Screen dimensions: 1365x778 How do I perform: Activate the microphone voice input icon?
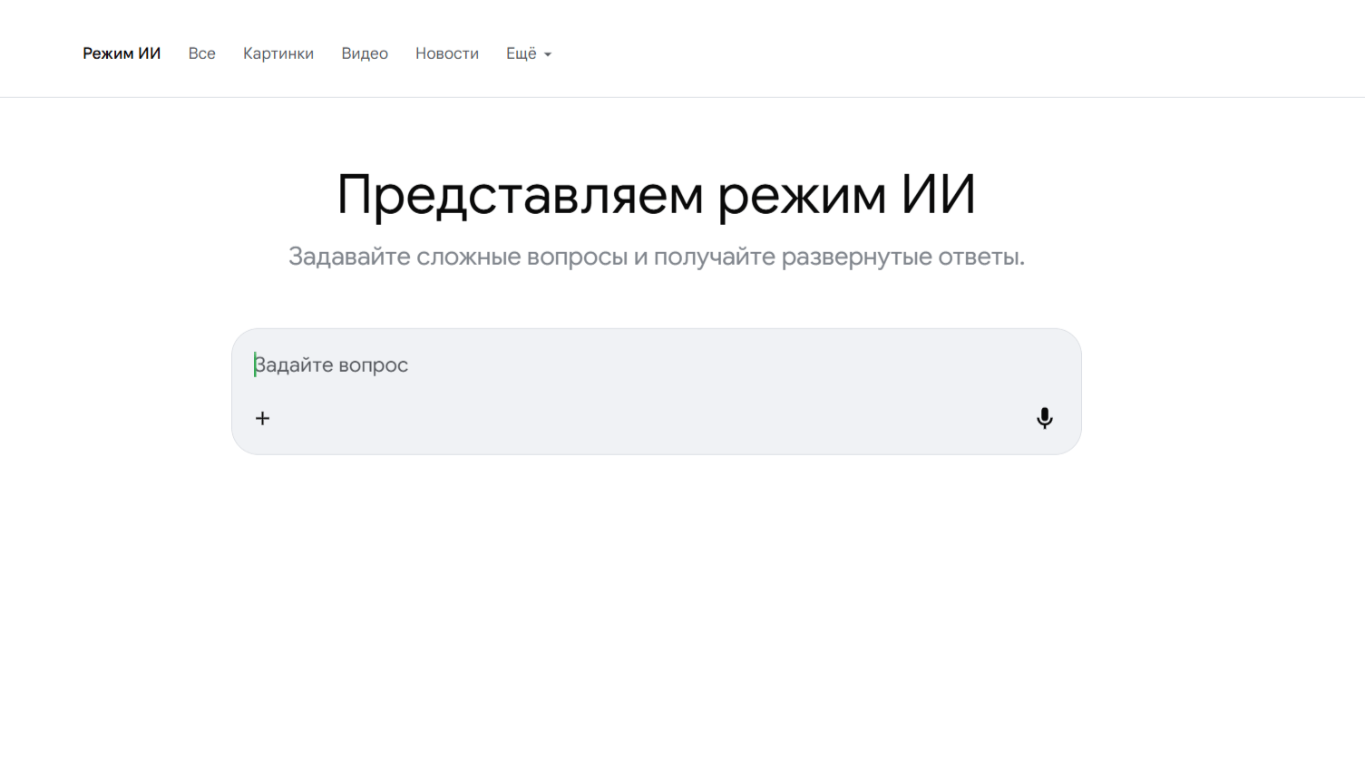[1045, 418]
